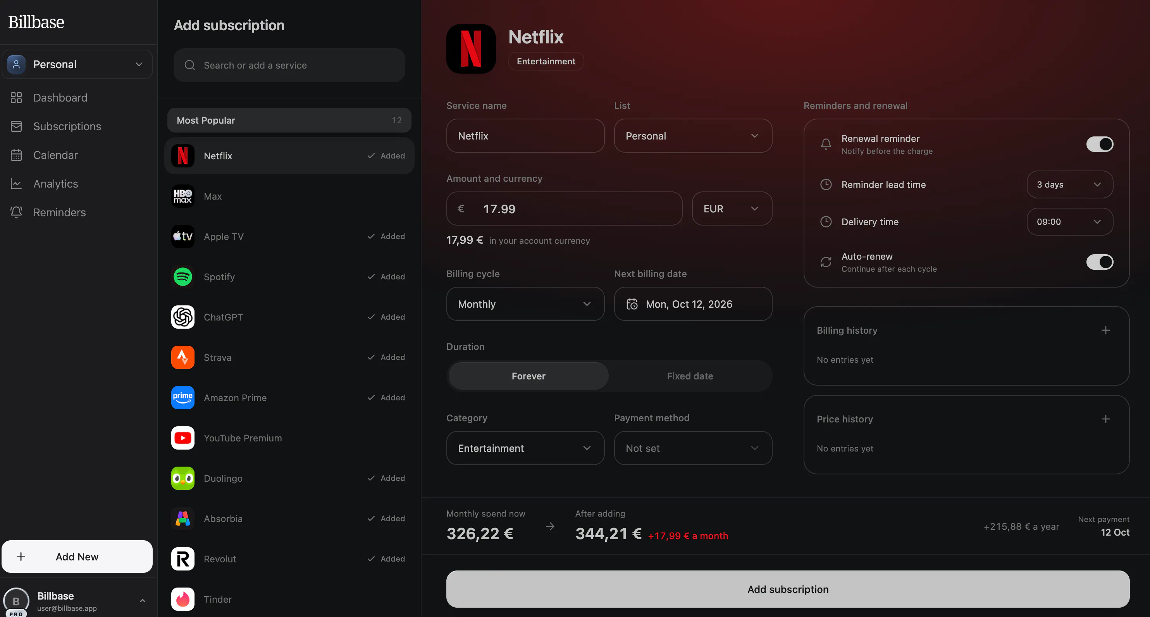
Task: Select the Revolut service icon
Action: [182, 559]
